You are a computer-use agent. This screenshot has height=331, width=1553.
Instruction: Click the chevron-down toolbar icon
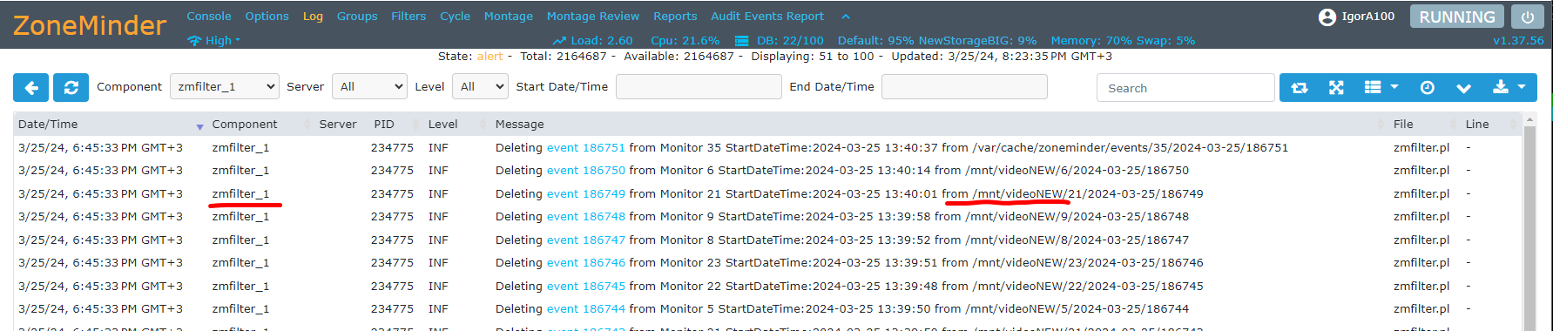click(1463, 87)
